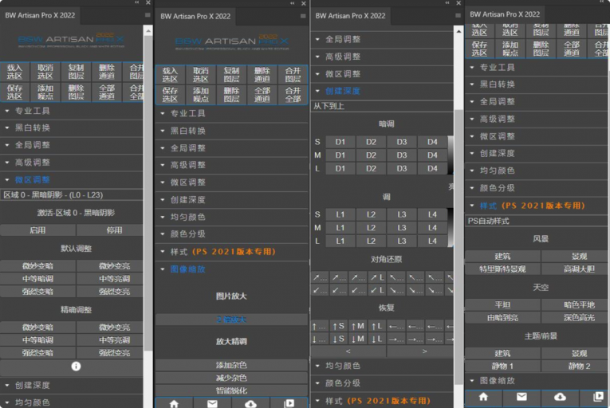Click the ↑S restore button
Screen dimensions: 610x408
(338, 326)
